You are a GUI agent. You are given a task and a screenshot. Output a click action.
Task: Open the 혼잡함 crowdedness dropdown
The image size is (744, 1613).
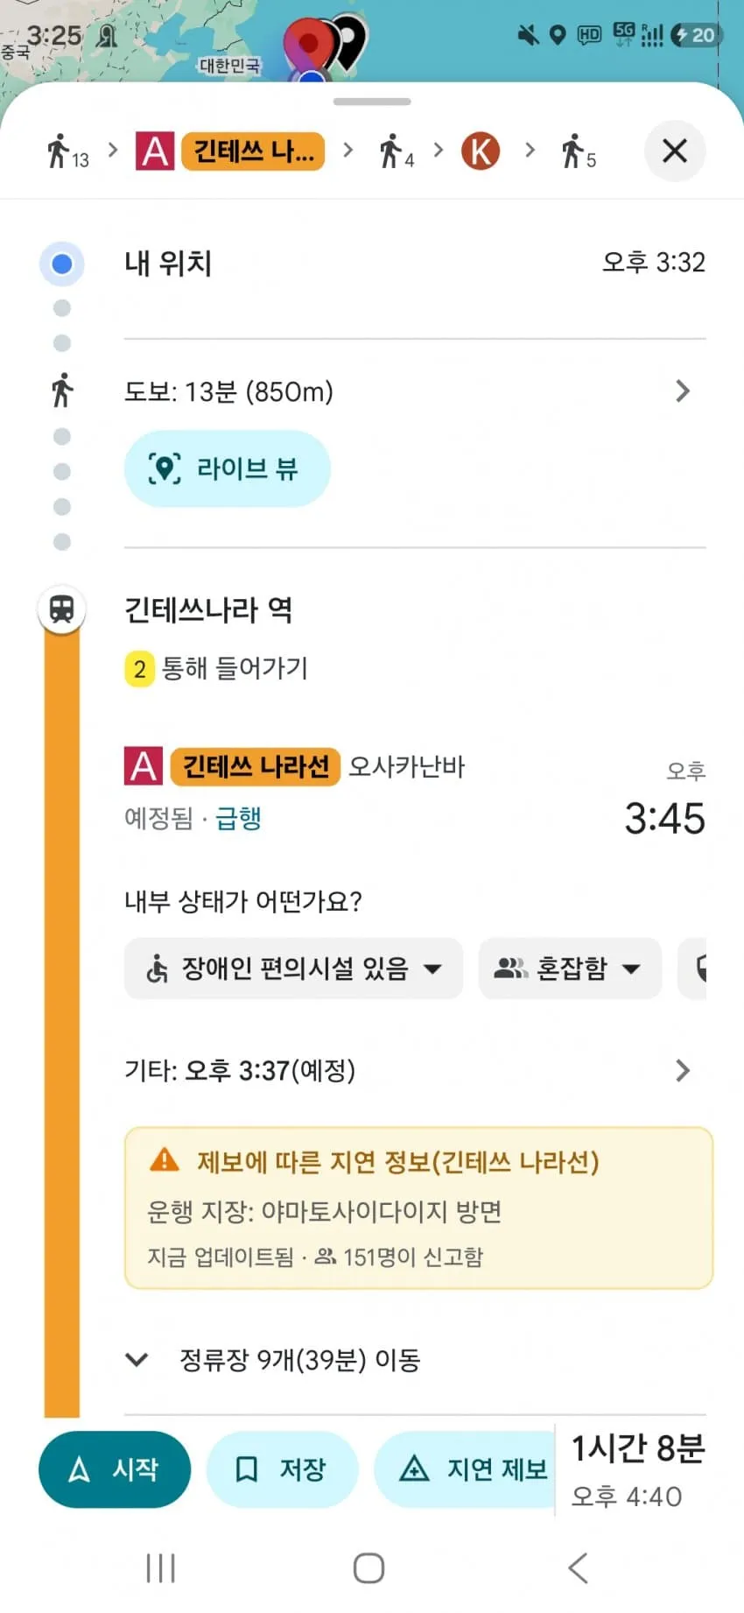coord(570,969)
